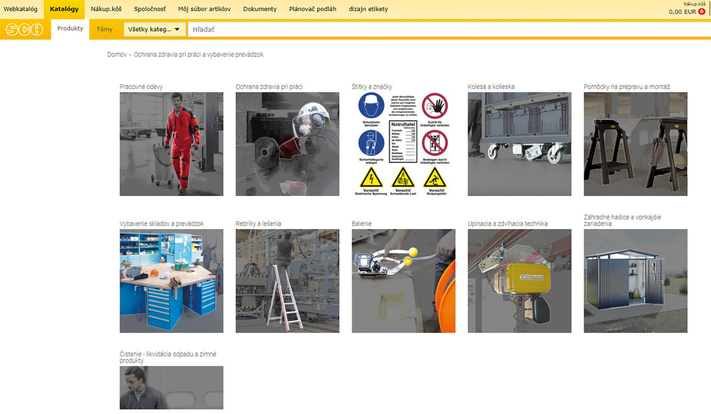Select the blue workbench thumbnail
This screenshot has width=711, height=414.
click(171, 281)
